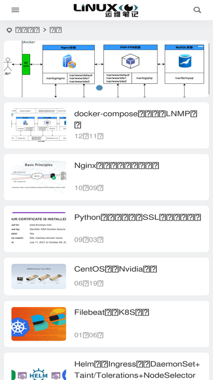The image size is (213, 380).
Task: Open the Filebeat K8S article title
Action: [x=111, y=312]
